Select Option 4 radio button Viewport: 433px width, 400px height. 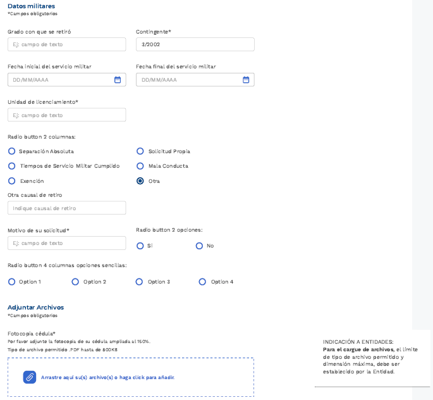coord(202,282)
